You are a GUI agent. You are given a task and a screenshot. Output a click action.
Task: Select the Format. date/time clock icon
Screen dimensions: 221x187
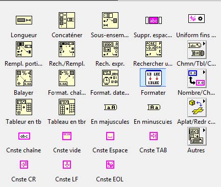point(110,78)
